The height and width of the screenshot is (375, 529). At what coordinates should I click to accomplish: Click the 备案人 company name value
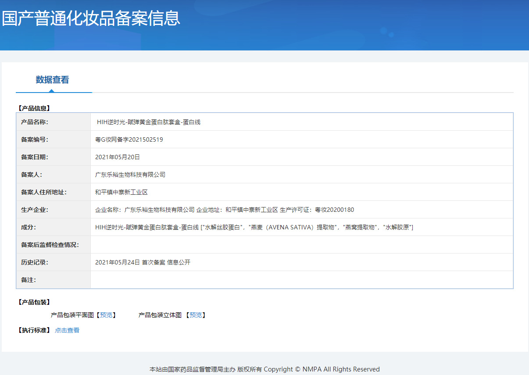pos(130,175)
